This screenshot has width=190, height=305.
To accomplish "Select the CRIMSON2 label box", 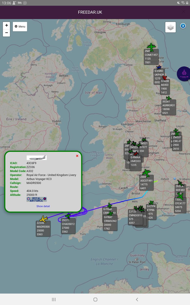I will (110, 223).
